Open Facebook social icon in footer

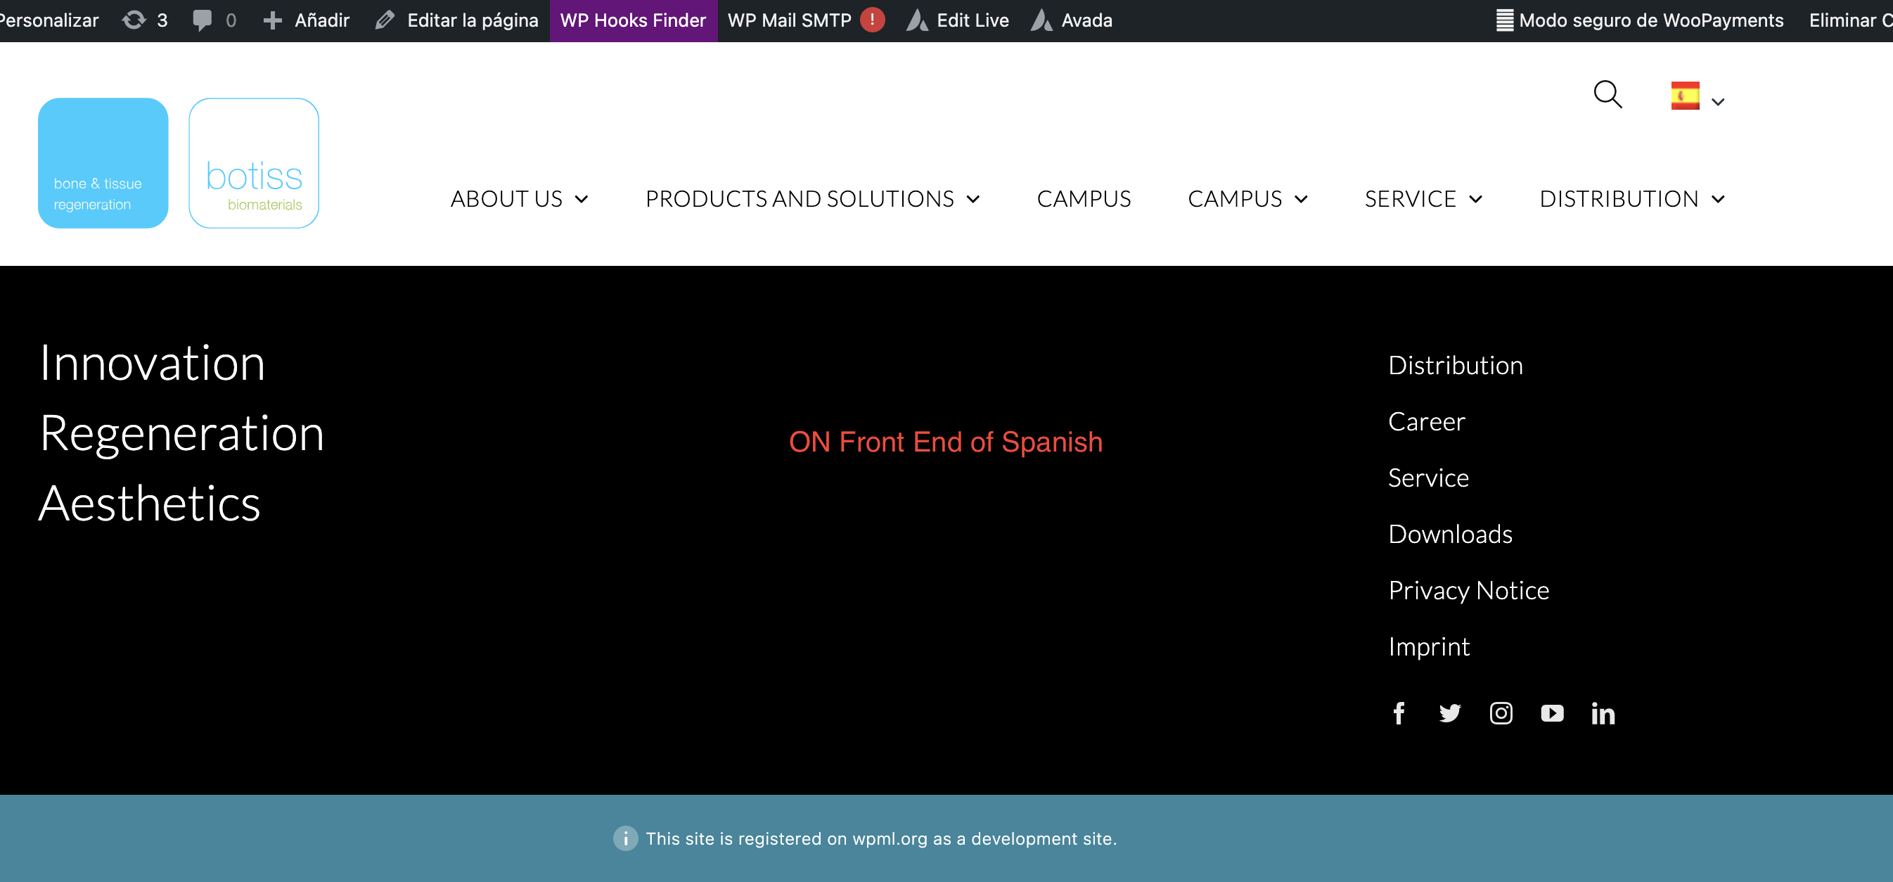tap(1399, 713)
